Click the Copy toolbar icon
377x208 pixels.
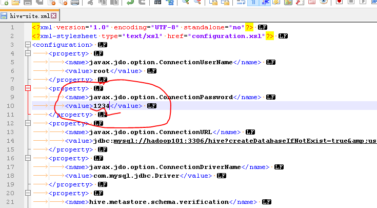[x=103, y=2]
